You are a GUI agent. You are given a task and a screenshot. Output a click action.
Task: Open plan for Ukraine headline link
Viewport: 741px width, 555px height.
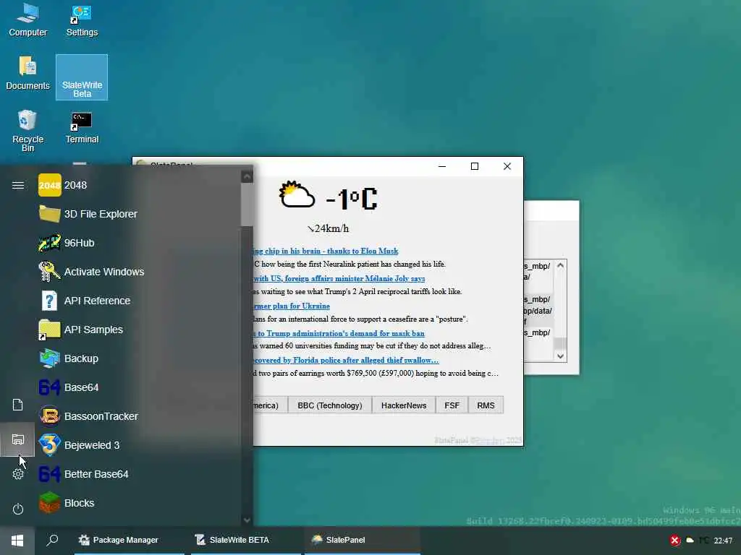tap(292, 306)
